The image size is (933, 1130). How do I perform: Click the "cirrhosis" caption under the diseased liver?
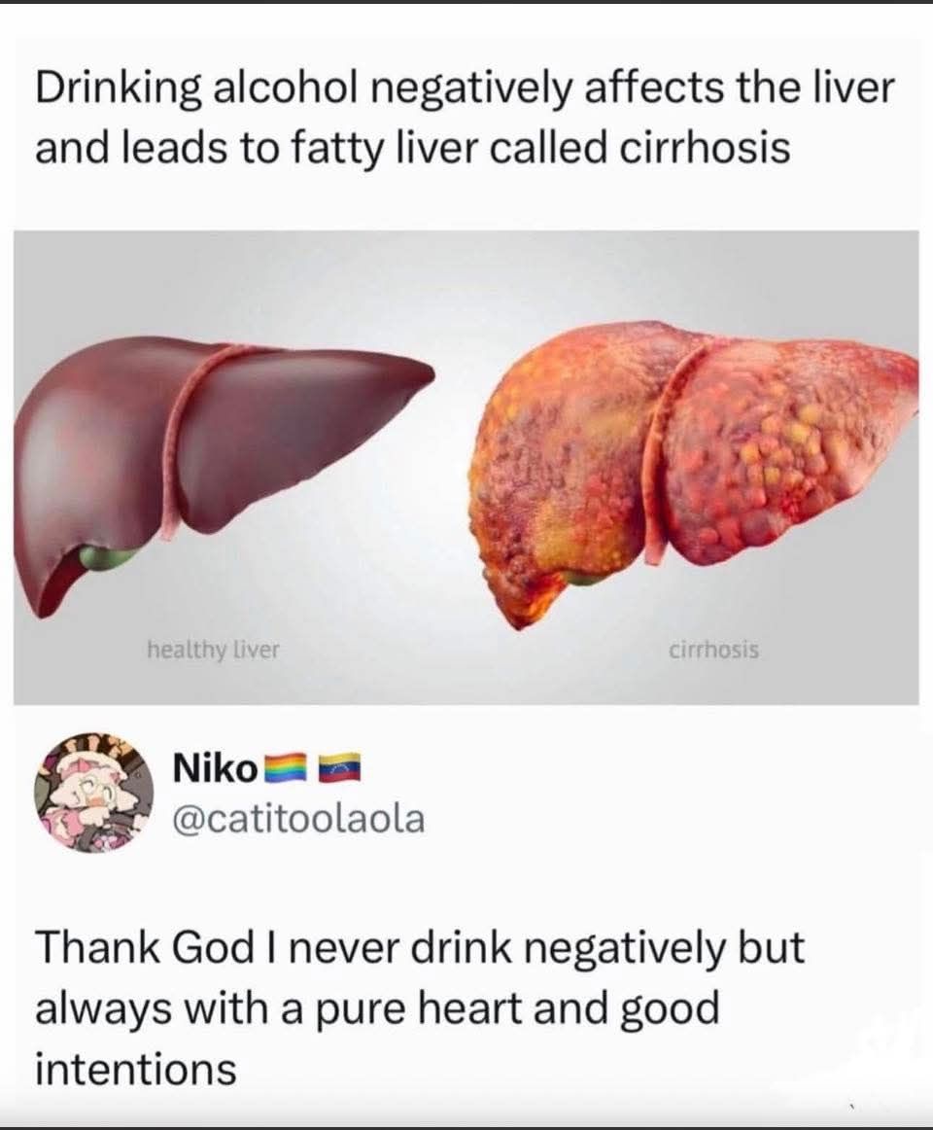[714, 649]
